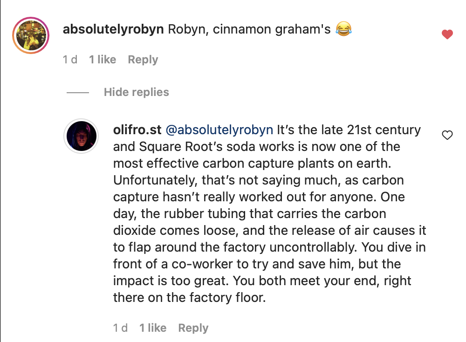Open absolutelyrobyn's profile picture

31,35
